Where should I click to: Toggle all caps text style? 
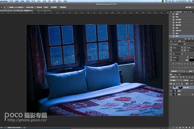tap(179, 64)
